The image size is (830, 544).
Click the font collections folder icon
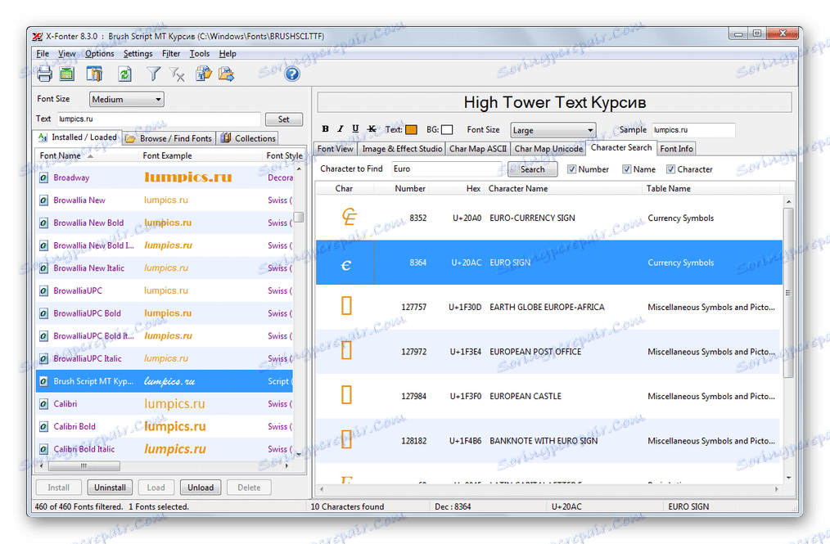203,74
